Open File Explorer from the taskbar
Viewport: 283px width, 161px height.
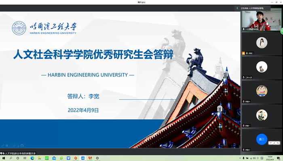[38, 158]
